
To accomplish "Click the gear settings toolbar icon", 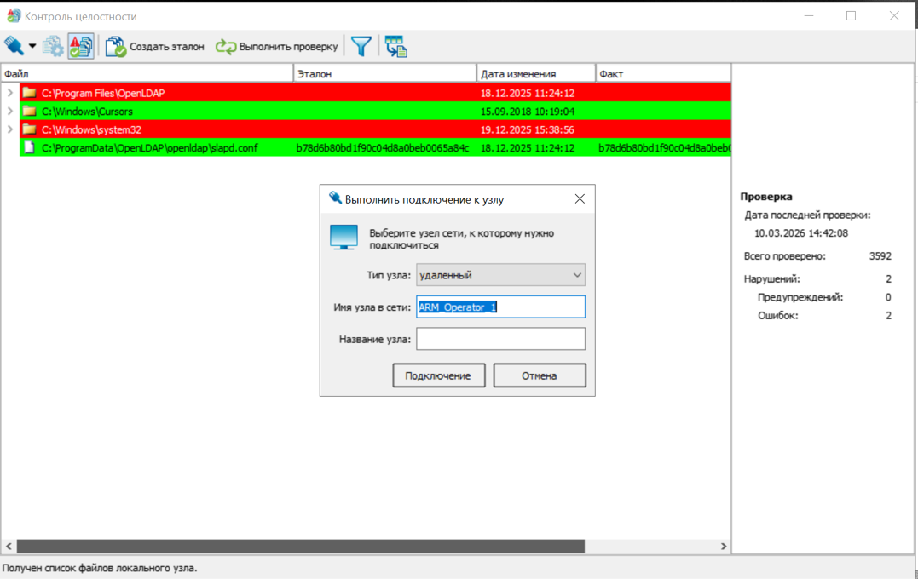I will (x=54, y=46).
